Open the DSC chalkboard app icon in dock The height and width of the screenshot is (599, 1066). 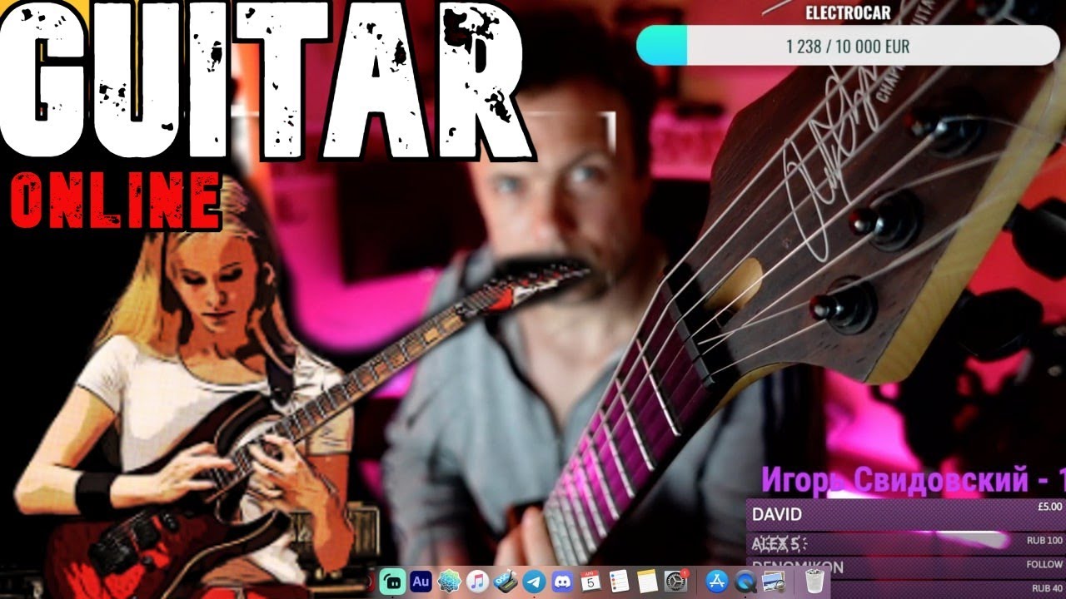[506, 582]
